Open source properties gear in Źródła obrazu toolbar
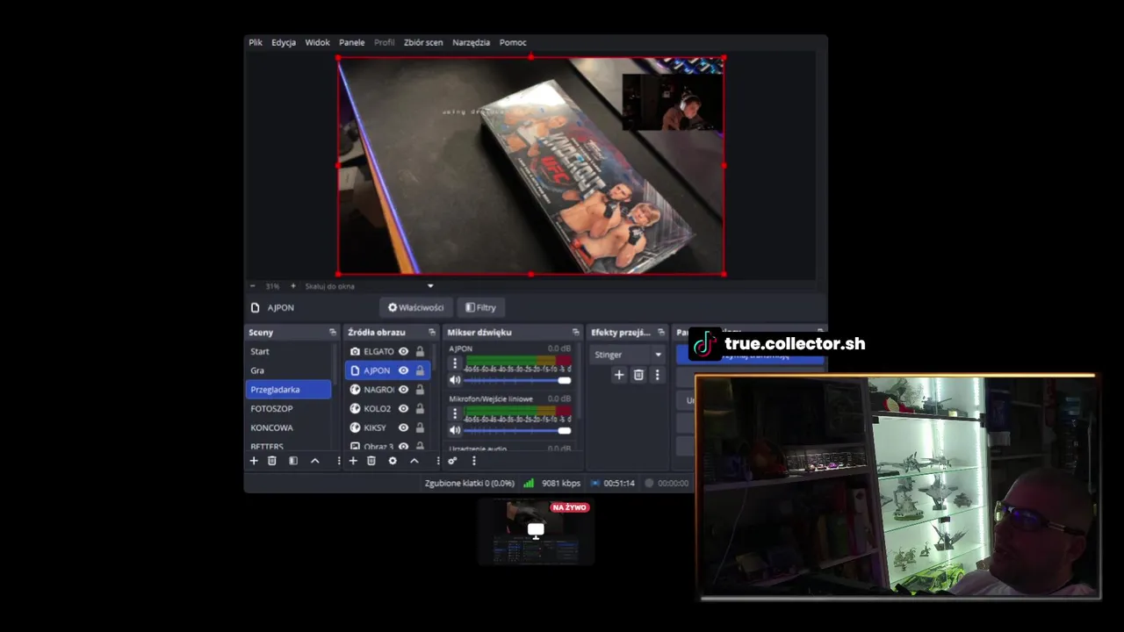 [x=393, y=461]
